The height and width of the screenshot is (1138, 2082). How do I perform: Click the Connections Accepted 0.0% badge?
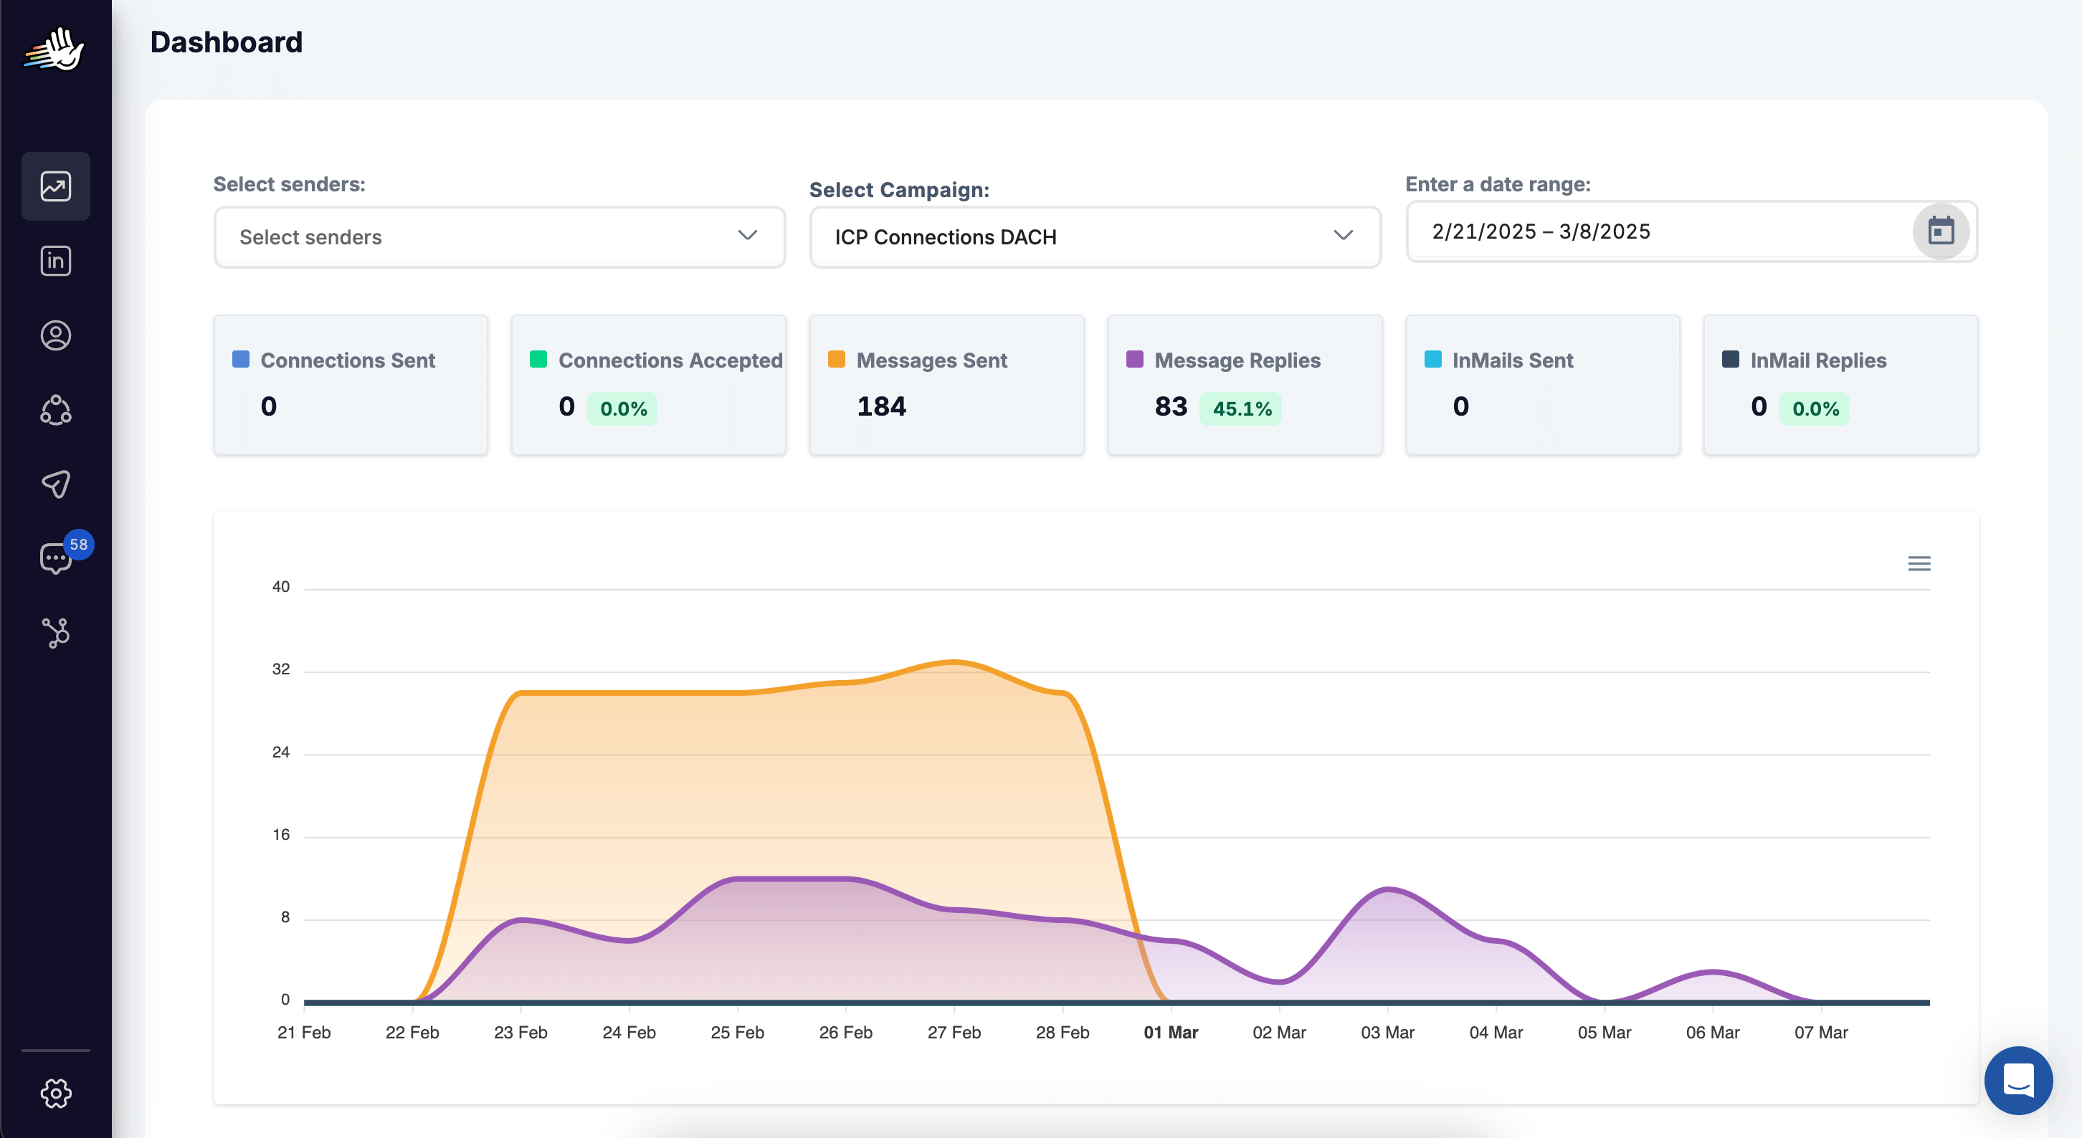[623, 408]
